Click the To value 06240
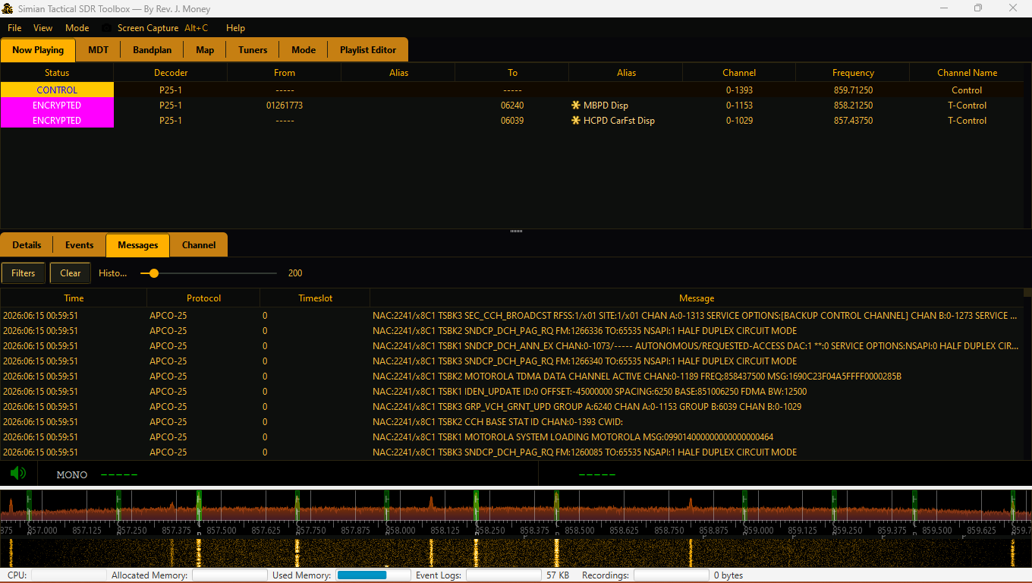Image resolution: width=1032 pixels, height=583 pixels. coord(512,106)
